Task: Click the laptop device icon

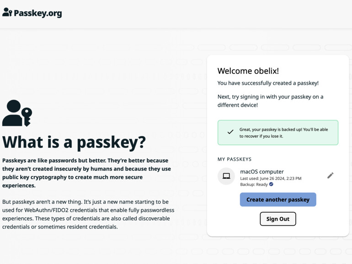Action: click(226, 176)
